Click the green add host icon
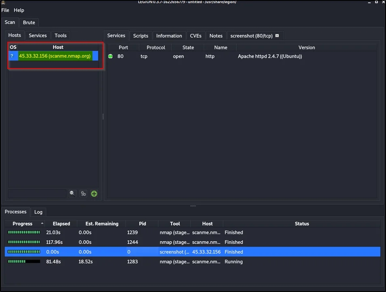This screenshot has height=292, width=386. tap(94, 194)
